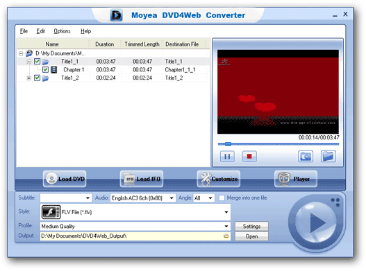
Task: Click the Player button
Action: point(296,179)
